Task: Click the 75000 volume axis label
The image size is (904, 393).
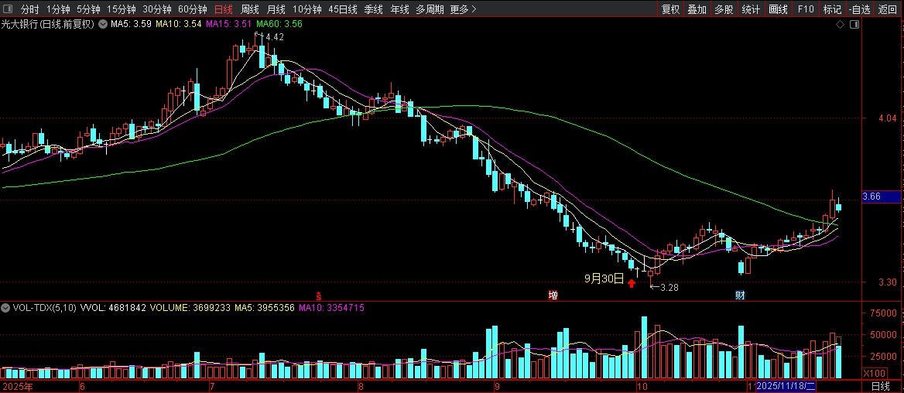Action: pos(882,313)
